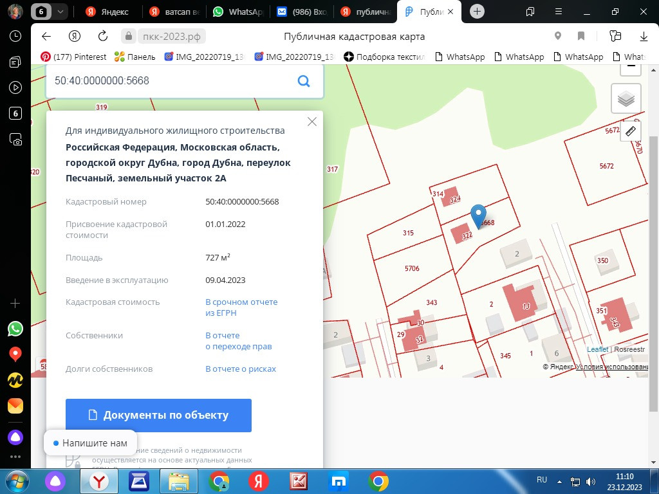Open the В отчете о рисках link
This screenshot has height=494, width=659.
(x=241, y=369)
